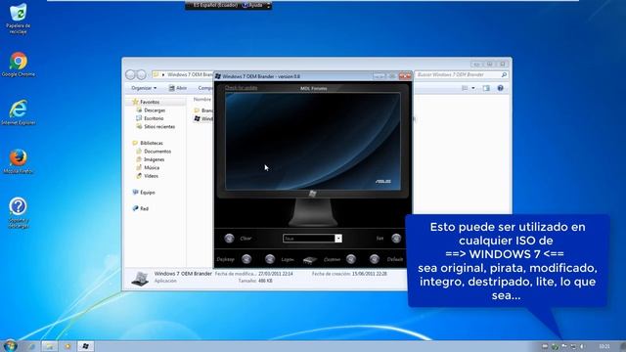Click ES Español (Ecuador) on the language bar
Viewport: 626px width, 352px height.
pos(214,5)
